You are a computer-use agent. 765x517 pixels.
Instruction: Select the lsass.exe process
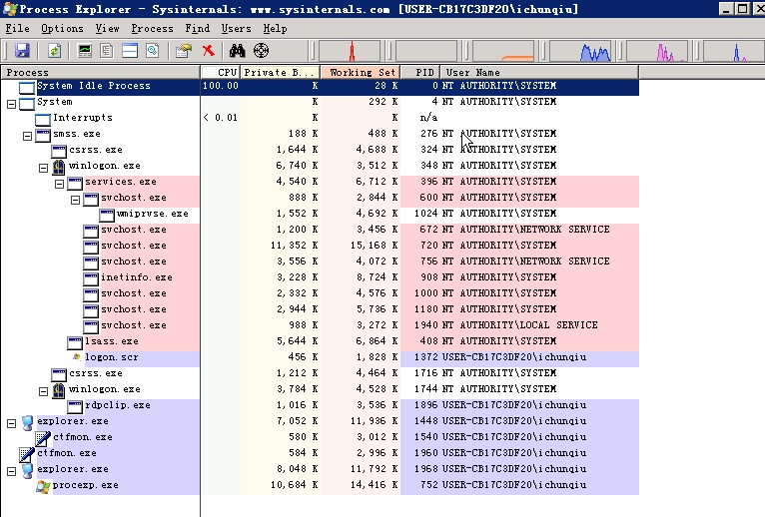tap(320, 341)
